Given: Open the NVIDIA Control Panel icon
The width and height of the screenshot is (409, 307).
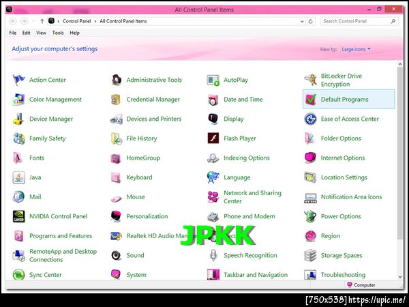Looking at the screenshot, I should [19, 216].
